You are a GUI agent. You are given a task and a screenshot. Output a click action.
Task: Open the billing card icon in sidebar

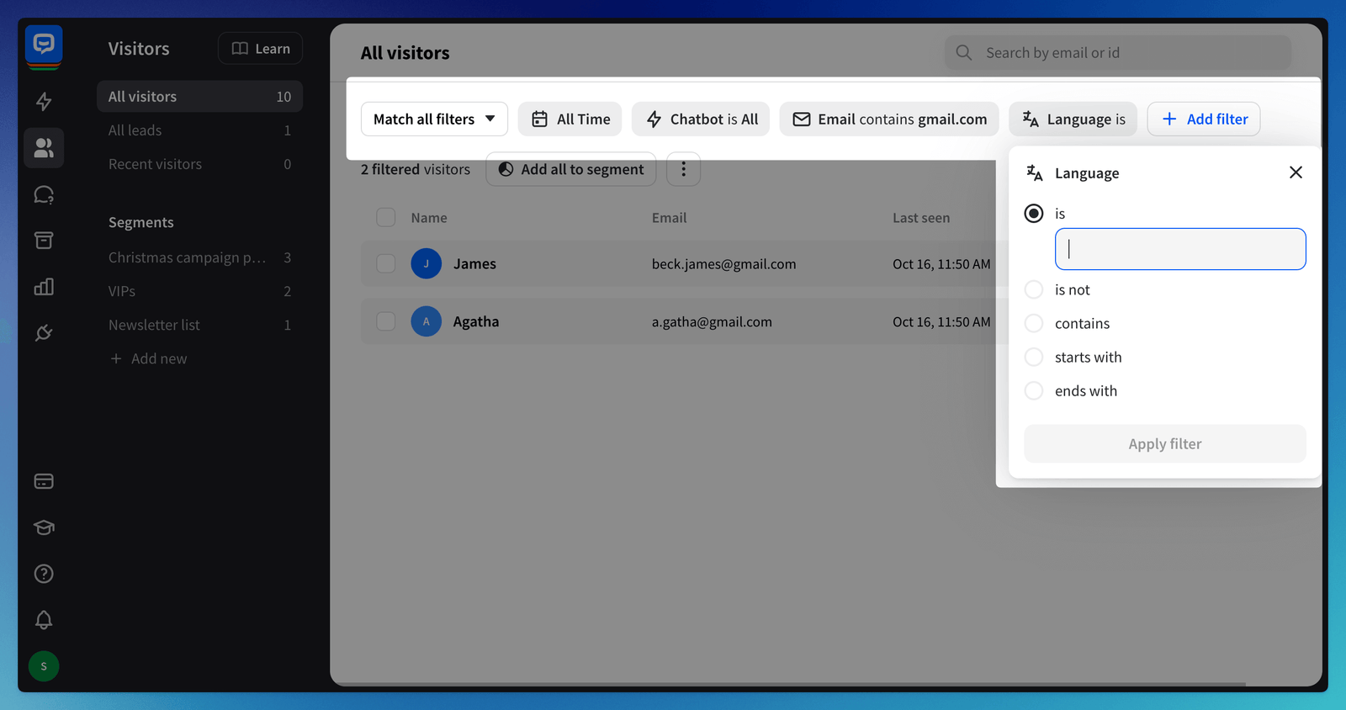(44, 481)
